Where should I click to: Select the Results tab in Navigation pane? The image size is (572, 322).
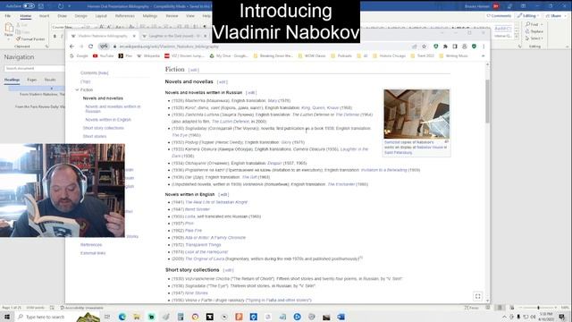50,80
